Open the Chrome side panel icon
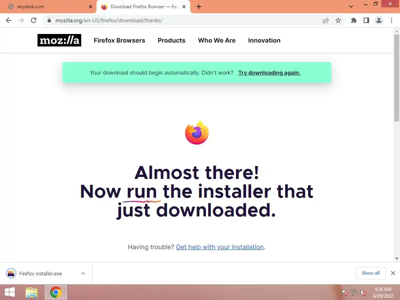The height and width of the screenshot is (300, 400). (366, 20)
